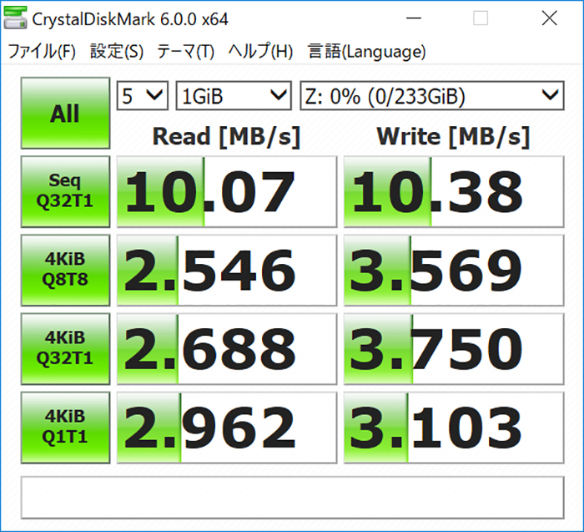Click the empty comment field at bottom

click(x=292, y=495)
